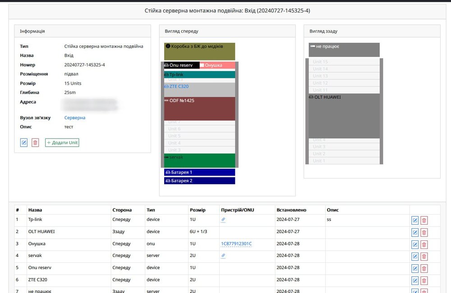451x293 pixels.
Task: Click the red delete rack trash icon
Action: point(35,143)
